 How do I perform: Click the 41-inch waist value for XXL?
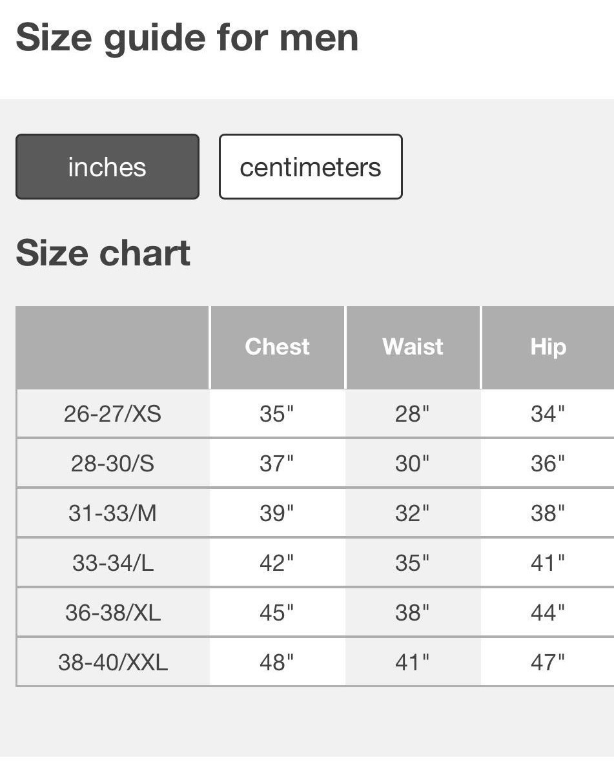413,661
